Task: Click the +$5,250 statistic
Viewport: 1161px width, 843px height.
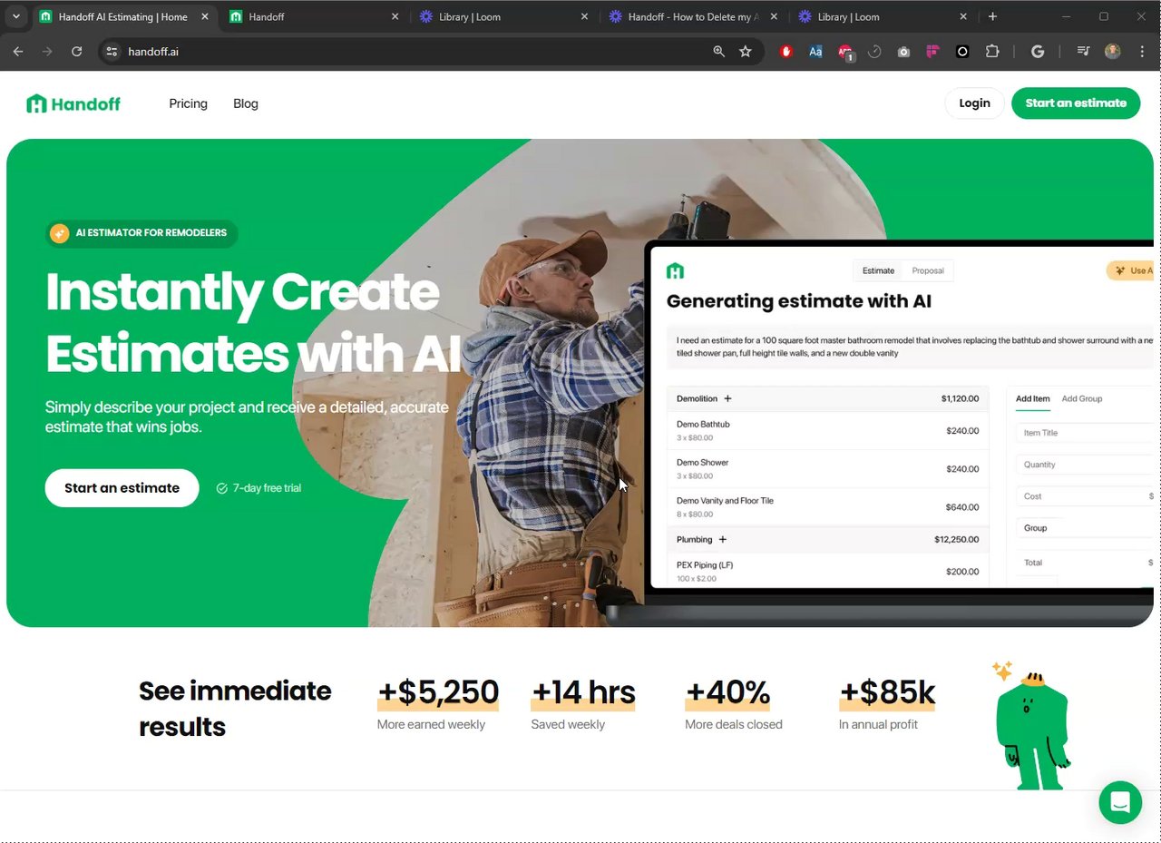Action: (x=438, y=692)
